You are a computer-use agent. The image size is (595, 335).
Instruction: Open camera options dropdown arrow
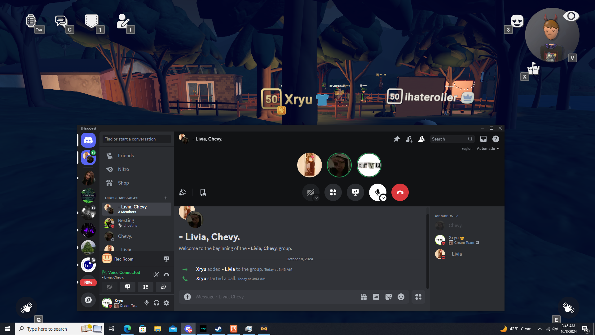pyautogui.click(x=316, y=198)
